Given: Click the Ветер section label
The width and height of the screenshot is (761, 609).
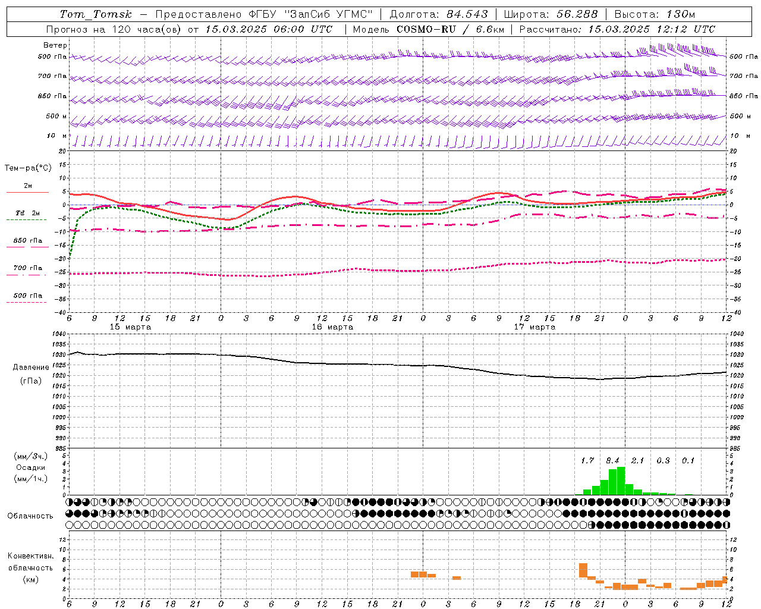Looking at the screenshot, I should point(55,45).
